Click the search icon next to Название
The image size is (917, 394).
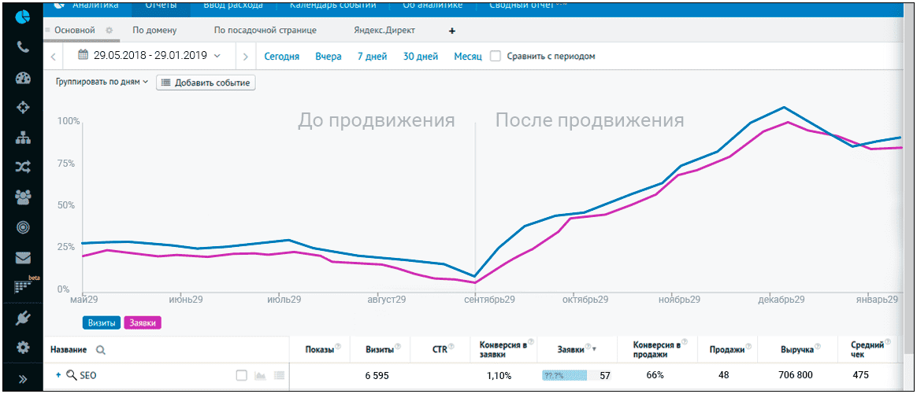coord(101,350)
